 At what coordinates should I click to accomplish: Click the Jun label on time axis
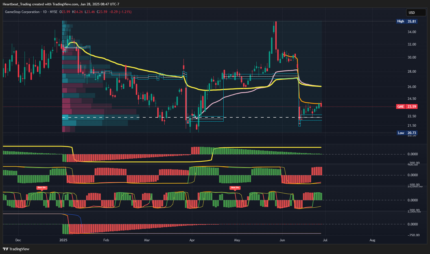(x=282, y=240)
